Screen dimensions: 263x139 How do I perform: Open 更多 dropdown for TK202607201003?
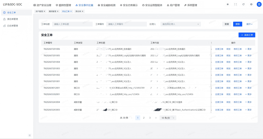(249, 68)
